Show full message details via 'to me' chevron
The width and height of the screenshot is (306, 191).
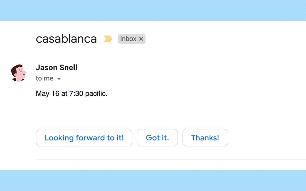pos(59,79)
